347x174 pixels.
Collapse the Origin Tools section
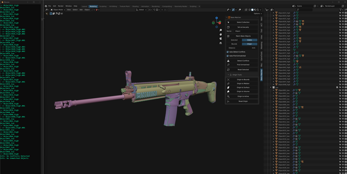pos(229,75)
